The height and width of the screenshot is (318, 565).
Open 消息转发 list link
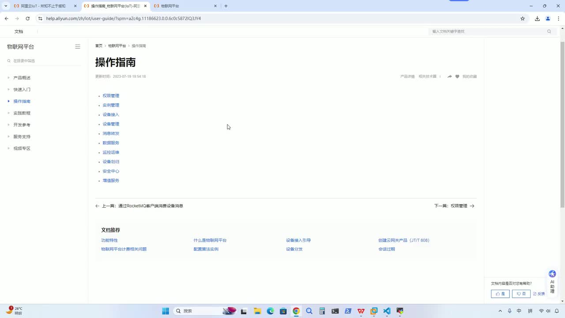click(x=111, y=133)
